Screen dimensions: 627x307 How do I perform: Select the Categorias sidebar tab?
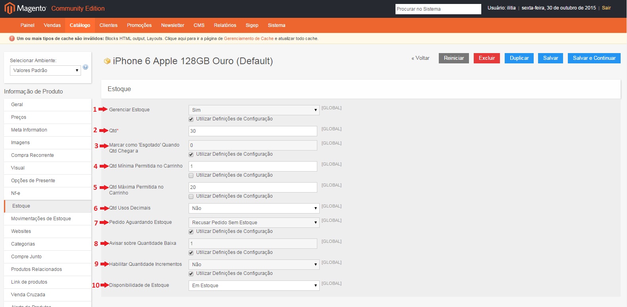pyautogui.click(x=48, y=244)
